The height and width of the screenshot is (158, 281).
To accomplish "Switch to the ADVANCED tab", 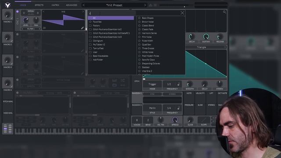I will (x=72, y=5).
